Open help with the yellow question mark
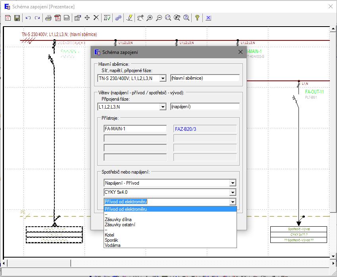The width and height of the screenshot is (337, 277). pyautogui.click(x=197, y=18)
